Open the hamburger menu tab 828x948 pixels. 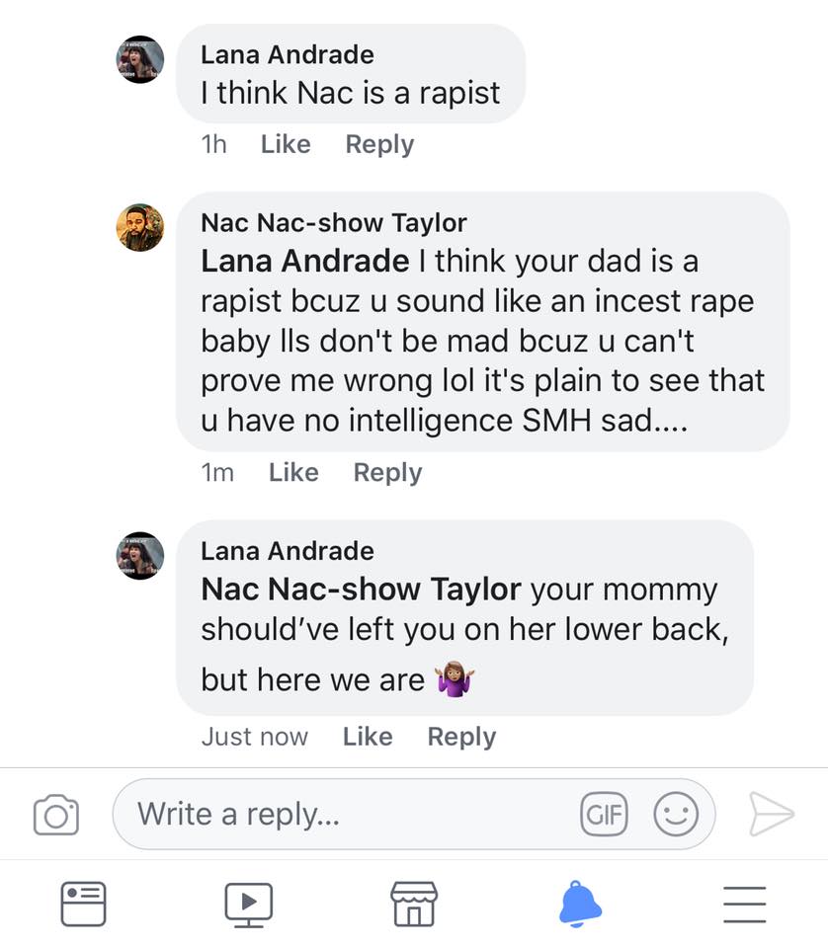coord(744,903)
